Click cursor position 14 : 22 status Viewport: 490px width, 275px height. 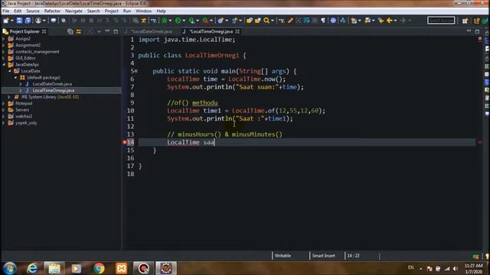click(353, 256)
